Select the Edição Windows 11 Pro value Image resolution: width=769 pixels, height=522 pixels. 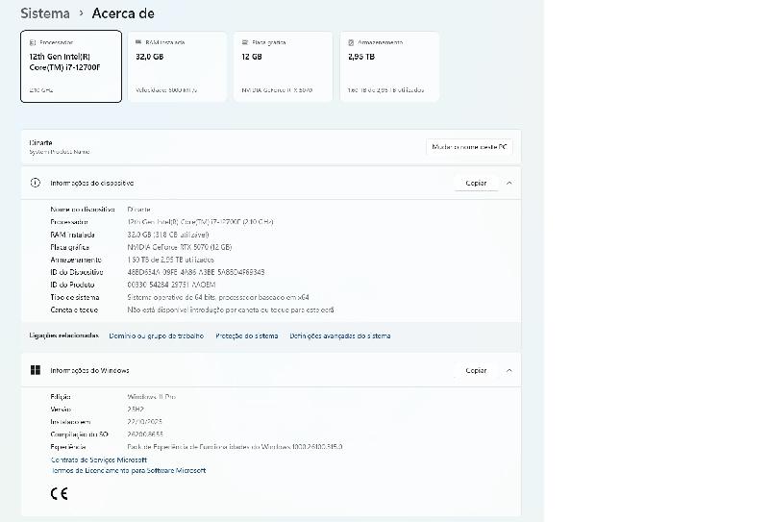tap(152, 397)
